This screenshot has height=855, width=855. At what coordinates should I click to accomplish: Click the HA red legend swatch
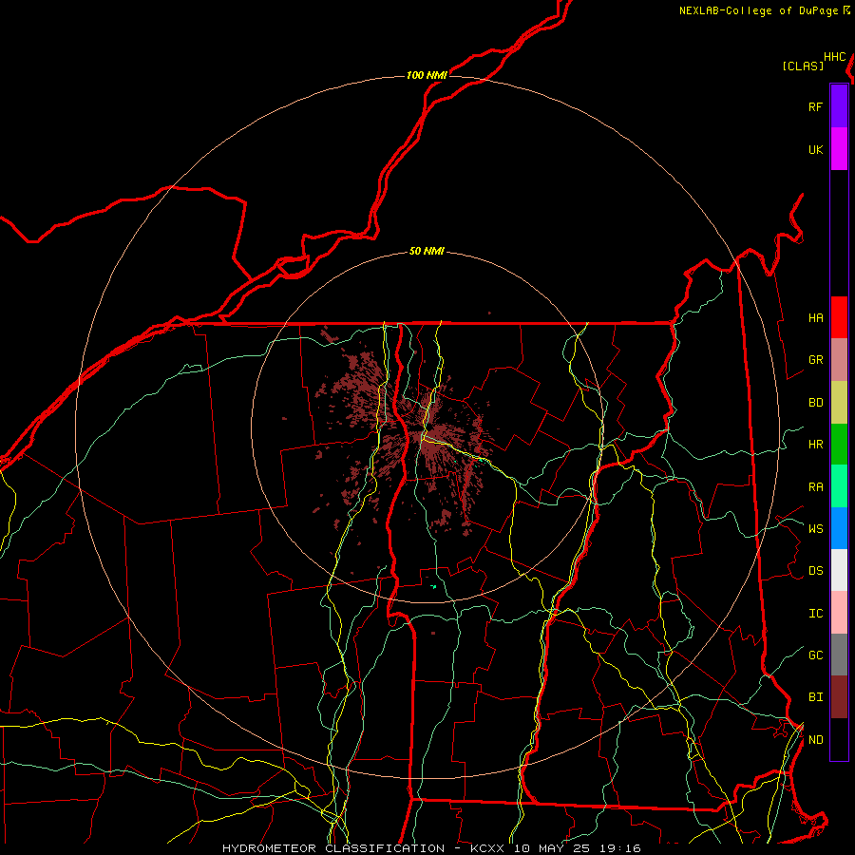point(839,317)
